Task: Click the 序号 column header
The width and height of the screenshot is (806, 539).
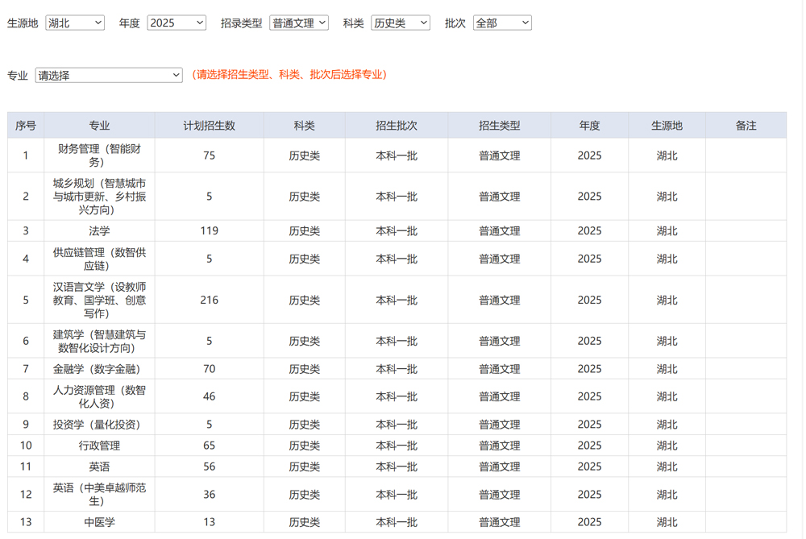Action: point(26,126)
